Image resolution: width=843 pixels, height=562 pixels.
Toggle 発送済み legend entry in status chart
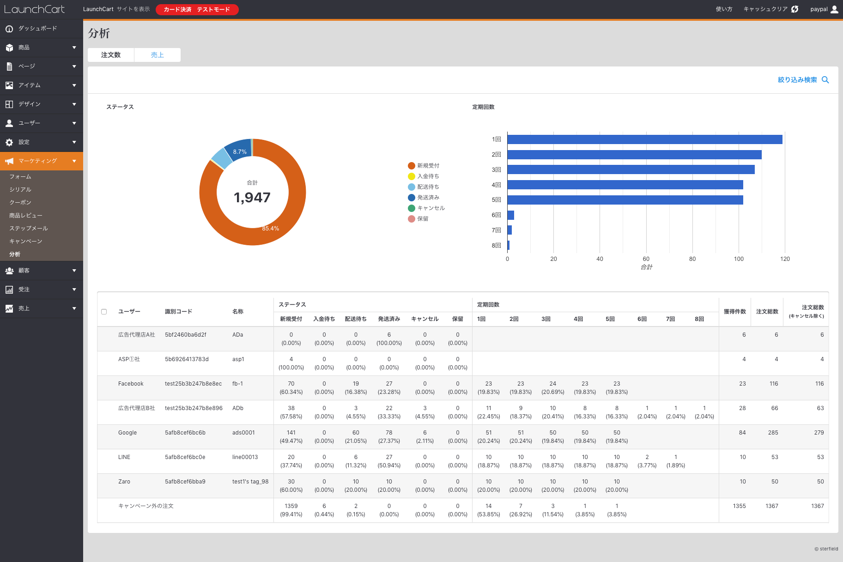point(424,198)
